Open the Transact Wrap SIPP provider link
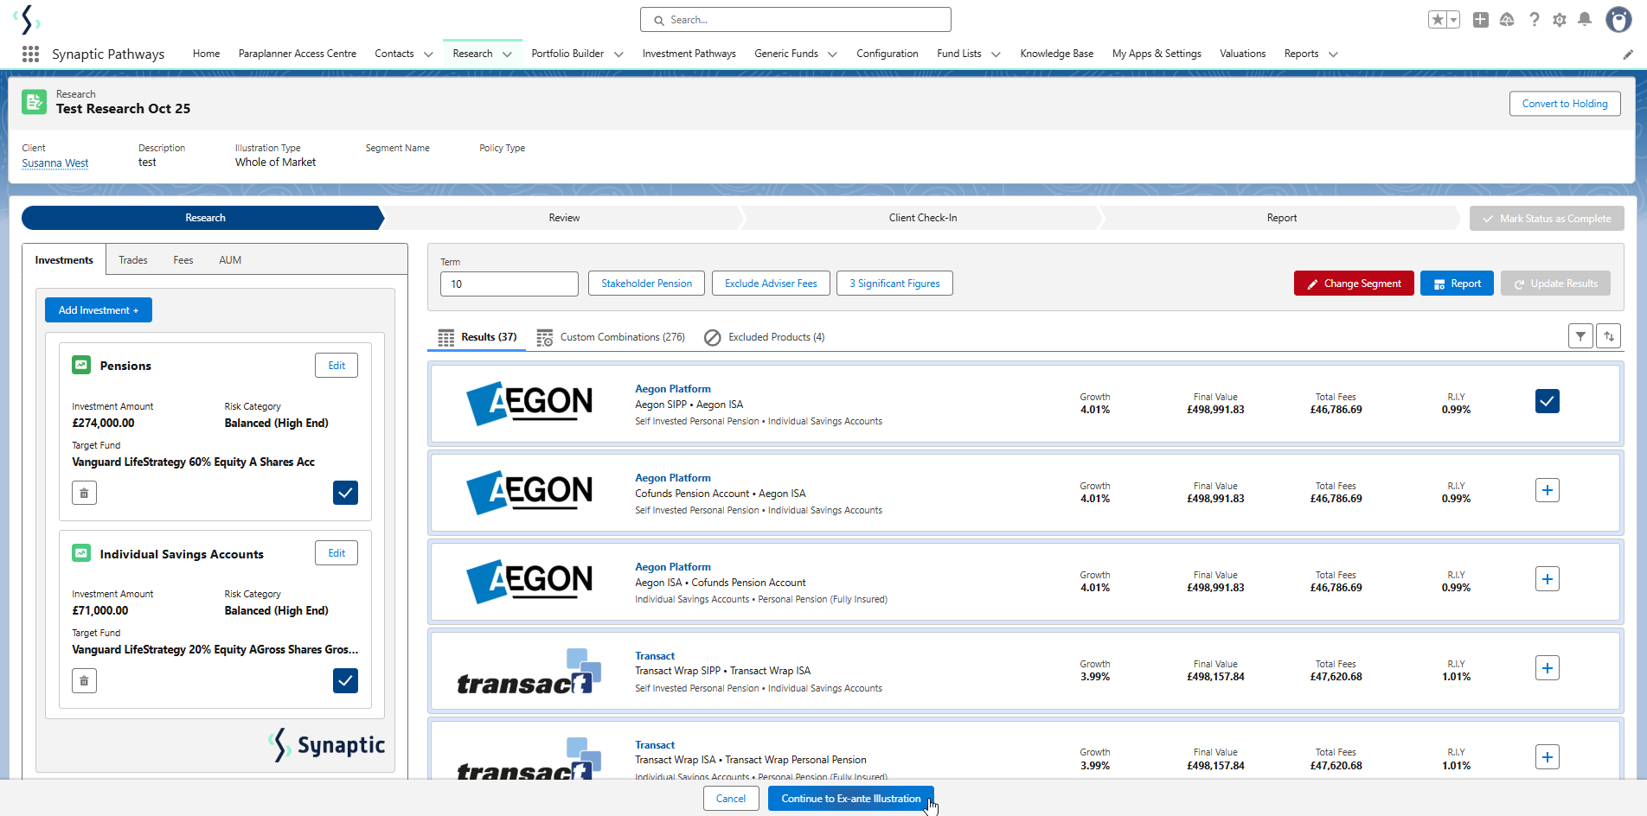The width and height of the screenshot is (1647, 816). coord(655,656)
